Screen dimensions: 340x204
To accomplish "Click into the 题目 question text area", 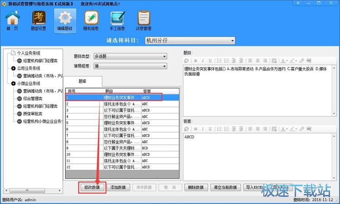I will pos(257,90).
